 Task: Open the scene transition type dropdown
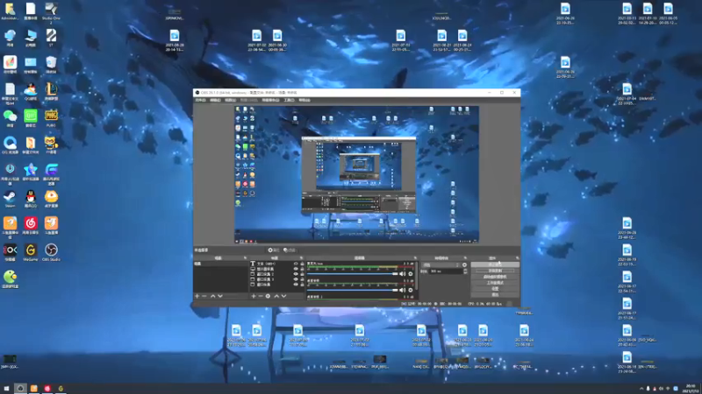tap(441, 265)
